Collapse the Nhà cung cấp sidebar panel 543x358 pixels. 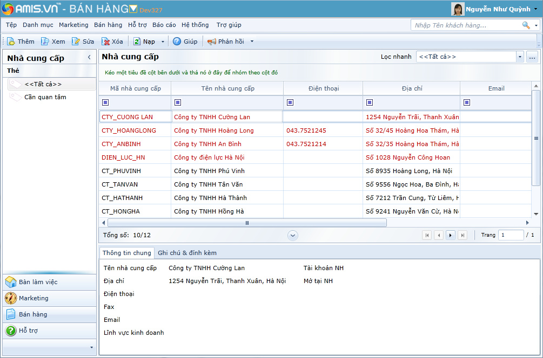(89, 57)
